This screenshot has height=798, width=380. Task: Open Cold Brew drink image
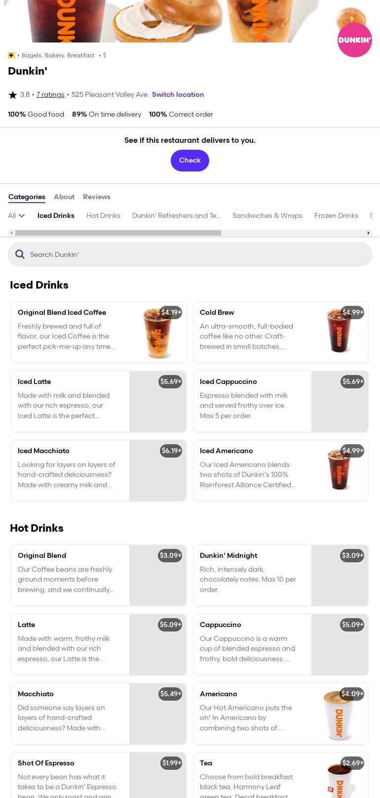pyautogui.click(x=340, y=332)
